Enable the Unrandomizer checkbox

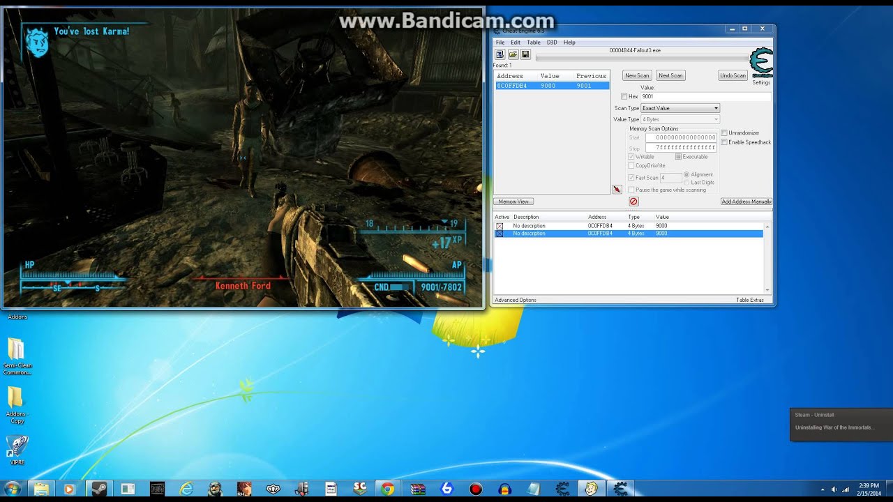tap(724, 132)
